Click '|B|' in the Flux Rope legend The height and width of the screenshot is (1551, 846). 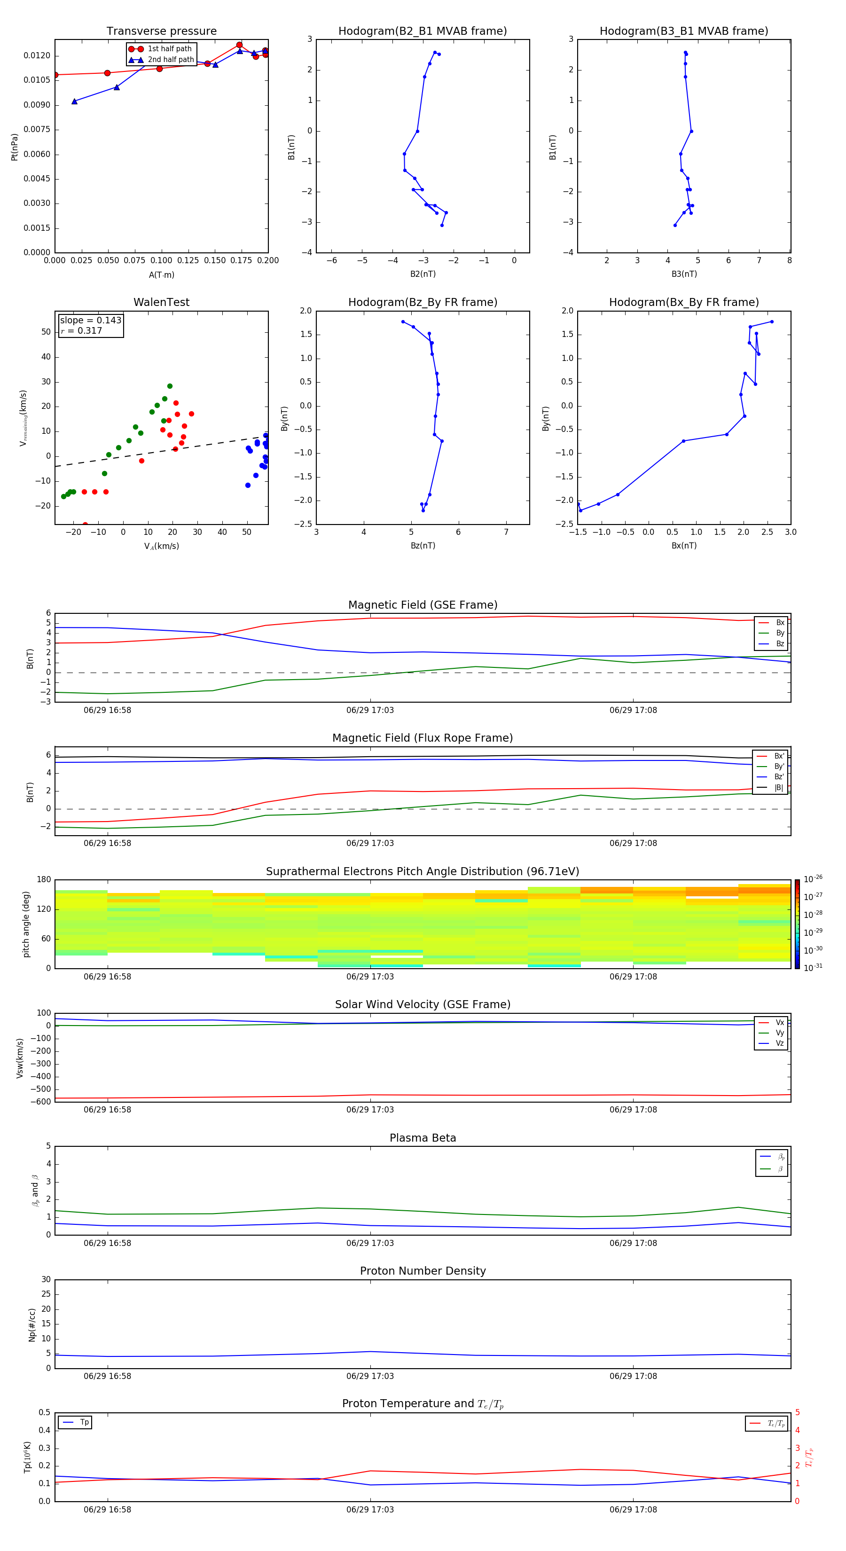tap(771, 788)
